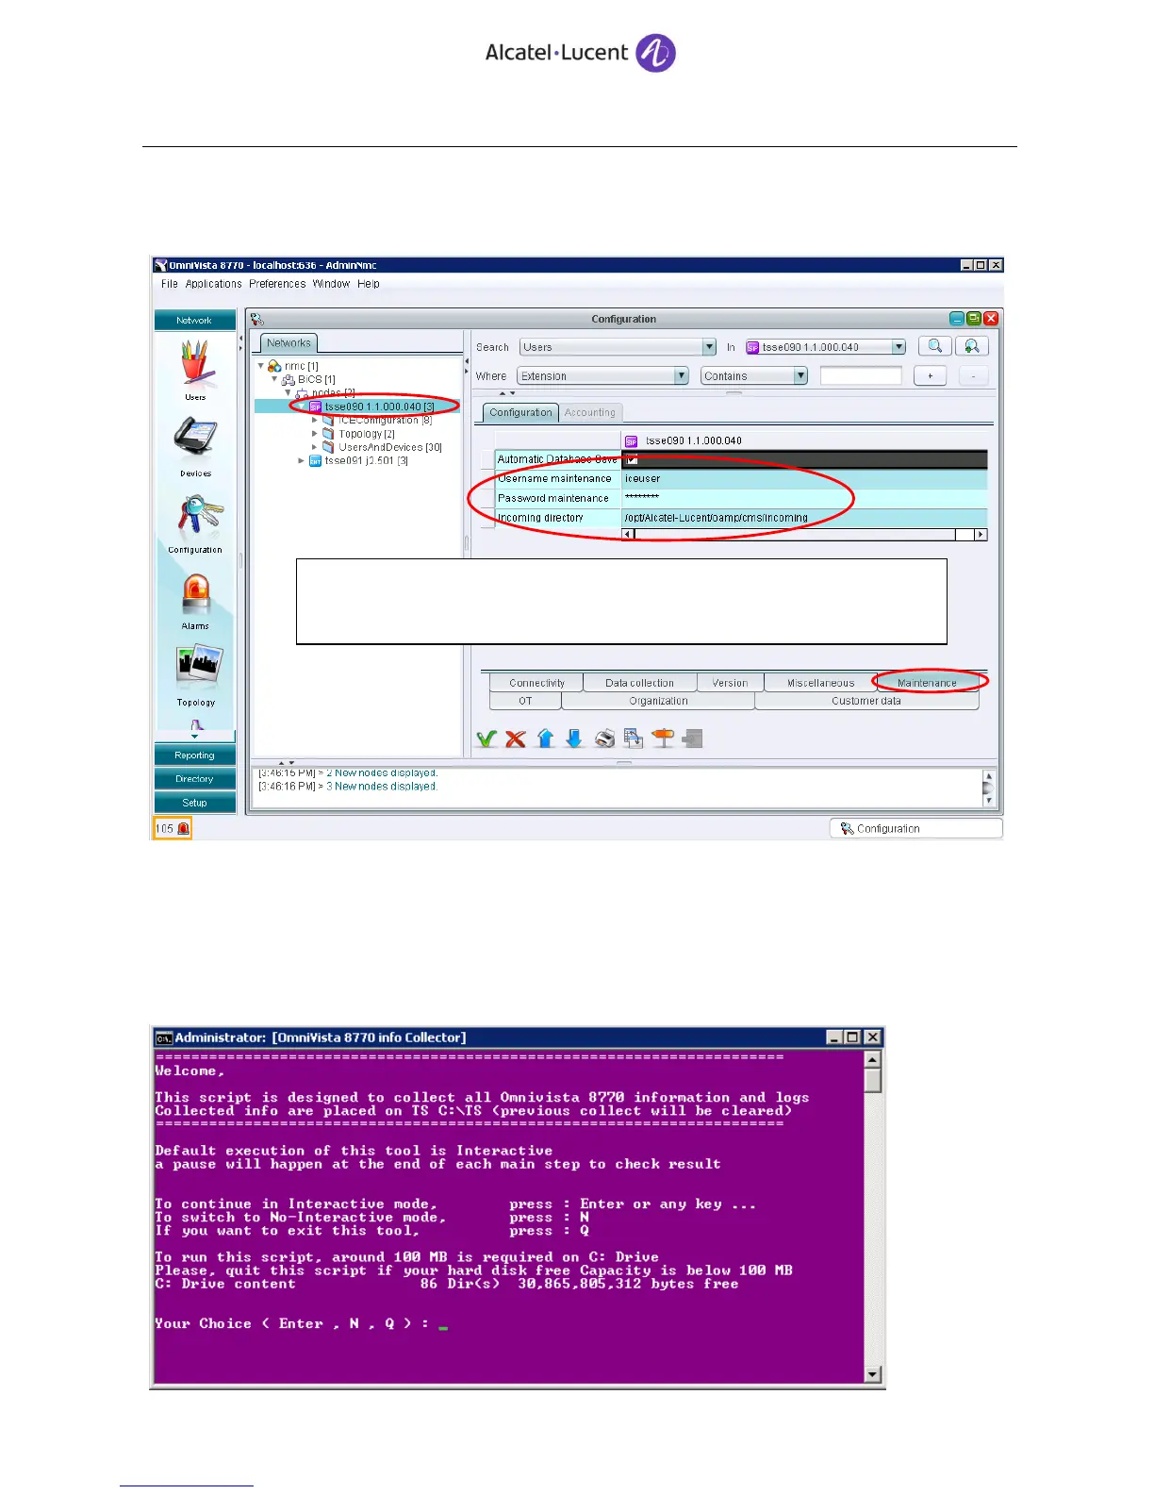The height and width of the screenshot is (1494, 1154).
Task: Click the horizontal scrollbar under attribute table
Action: (x=804, y=534)
